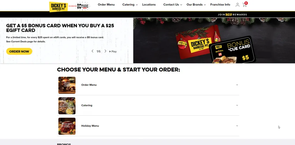295x145 pixels.
Task: Expand the Catering row chevron
Action: click(237, 105)
